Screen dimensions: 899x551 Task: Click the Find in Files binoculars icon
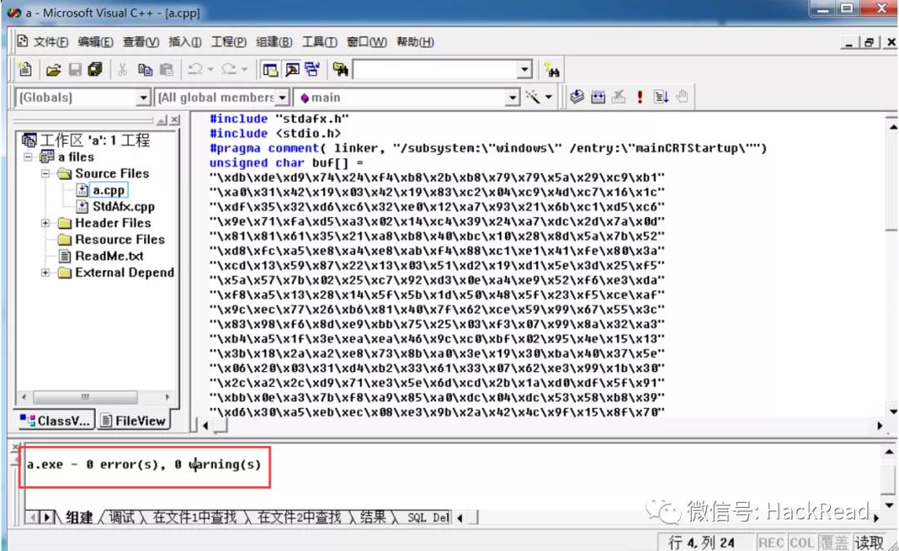point(341,69)
